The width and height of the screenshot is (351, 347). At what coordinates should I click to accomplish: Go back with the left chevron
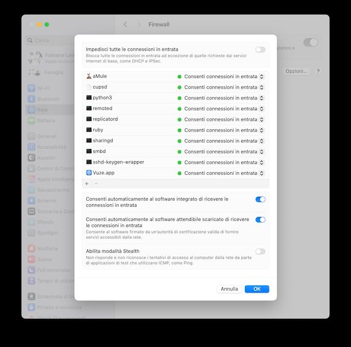coord(125,24)
